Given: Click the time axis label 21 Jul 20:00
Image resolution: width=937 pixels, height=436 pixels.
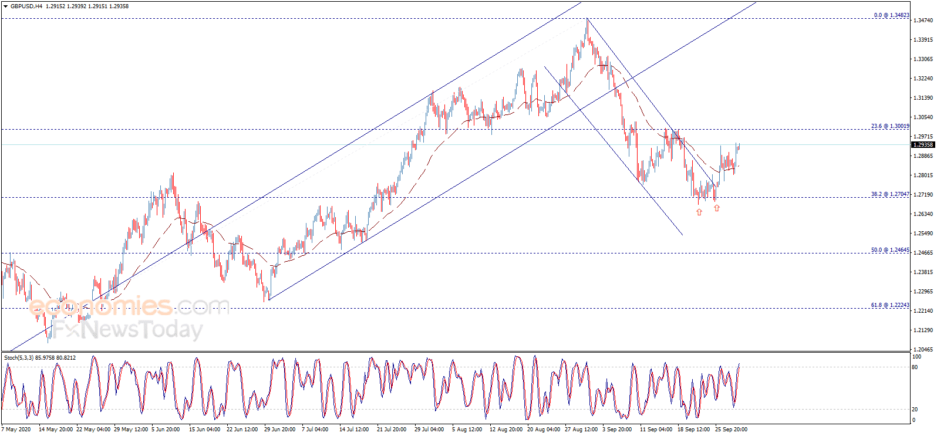Looking at the screenshot, I should (392, 430).
